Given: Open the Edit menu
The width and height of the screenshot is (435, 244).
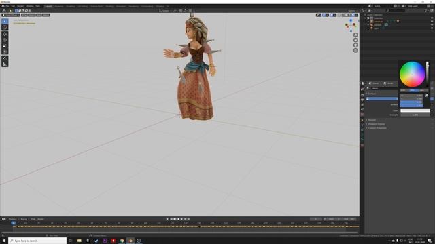Looking at the screenshot, I should click(x=13, y=6).
